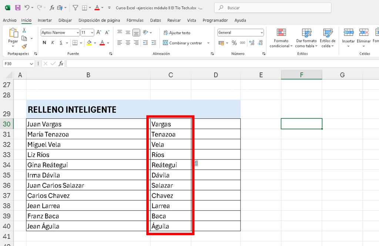This screenshot has height=246, width=379.
Task: Open the Flash Fill options icon beside row 34
Action: 196,163
